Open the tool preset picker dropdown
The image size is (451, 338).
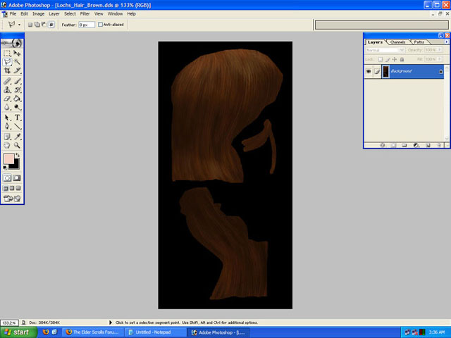pyautogui.click(x=19, y=25)
